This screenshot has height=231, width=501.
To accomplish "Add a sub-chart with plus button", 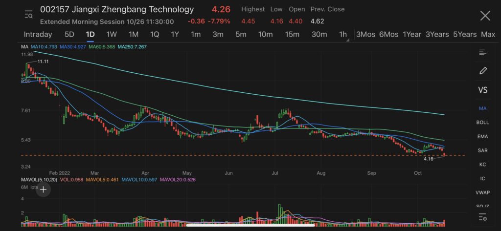I will [43, 189].
